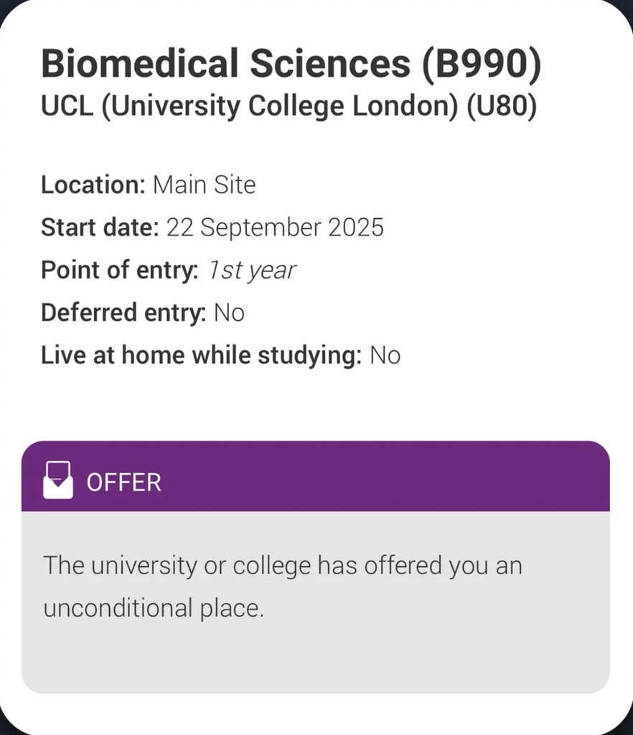This screenshot has height=735, width=633.
Task: Click the No value beside Live at home
Action: pos(385,355)
